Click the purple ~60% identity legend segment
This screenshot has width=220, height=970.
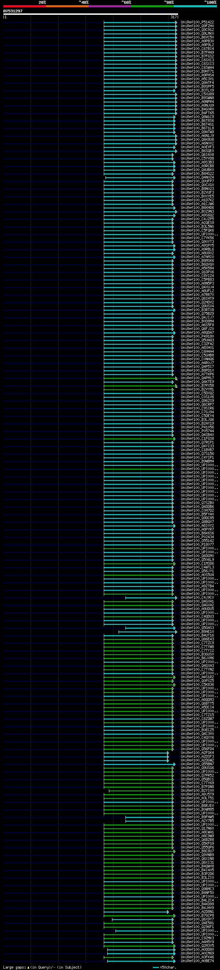click(110, 6)
